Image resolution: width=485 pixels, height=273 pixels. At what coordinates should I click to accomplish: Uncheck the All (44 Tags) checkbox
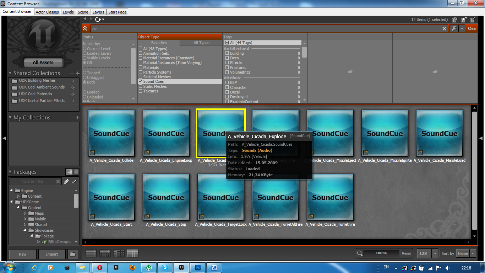tap(227, 43)
